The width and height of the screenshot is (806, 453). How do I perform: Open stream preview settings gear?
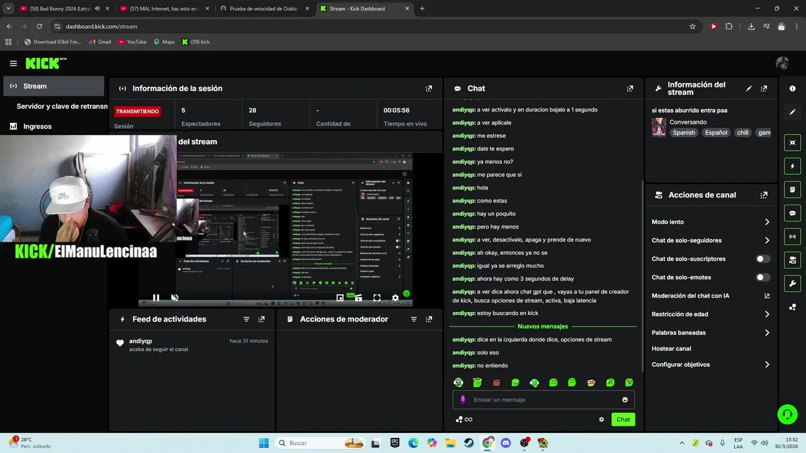395,298
